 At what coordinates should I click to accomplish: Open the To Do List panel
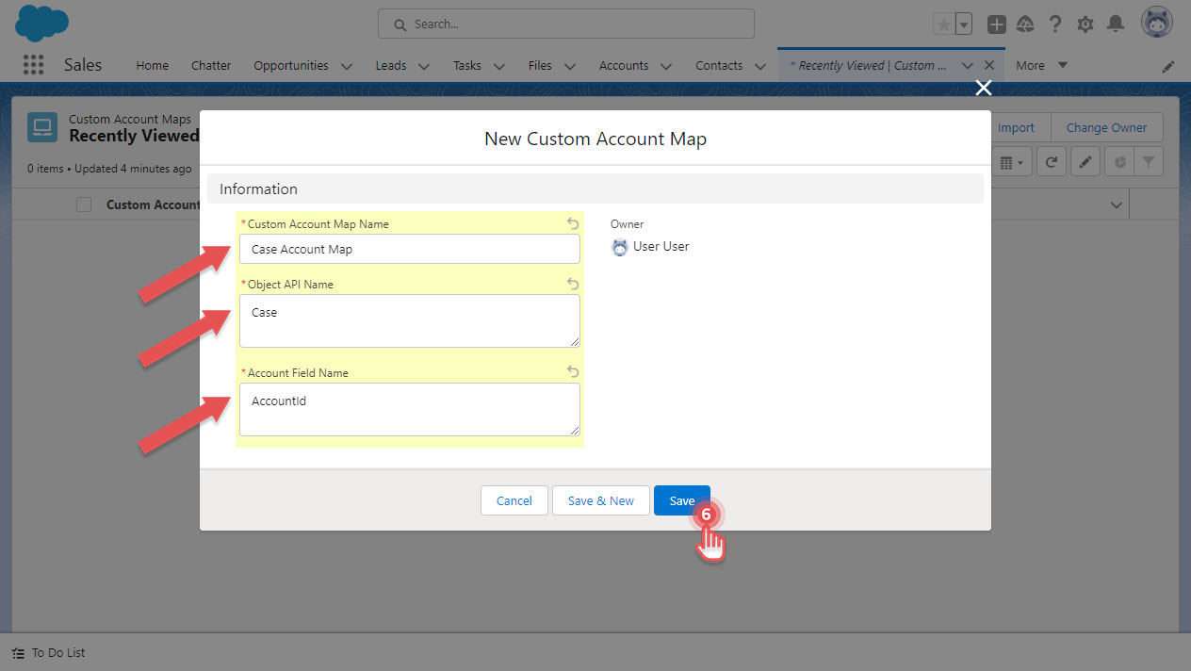47,652
